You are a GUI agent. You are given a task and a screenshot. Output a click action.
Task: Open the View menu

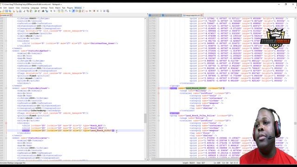click(18, 8)
